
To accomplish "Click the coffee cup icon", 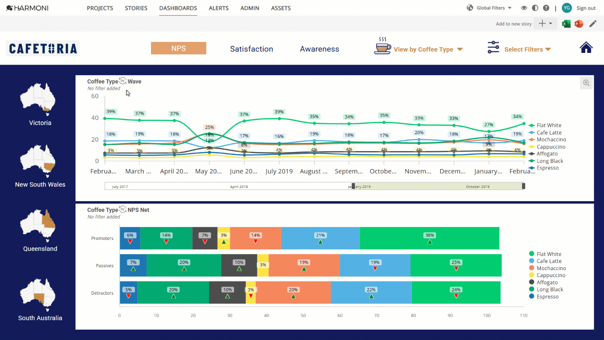I will [383, 46].
